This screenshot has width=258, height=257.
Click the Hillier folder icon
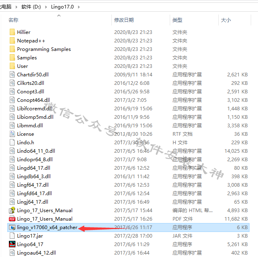(12, 32)
